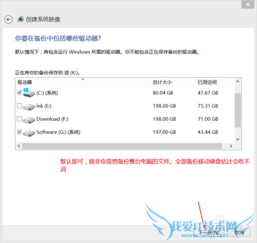Click the 43.44 GB used space value

coord(208,132)
